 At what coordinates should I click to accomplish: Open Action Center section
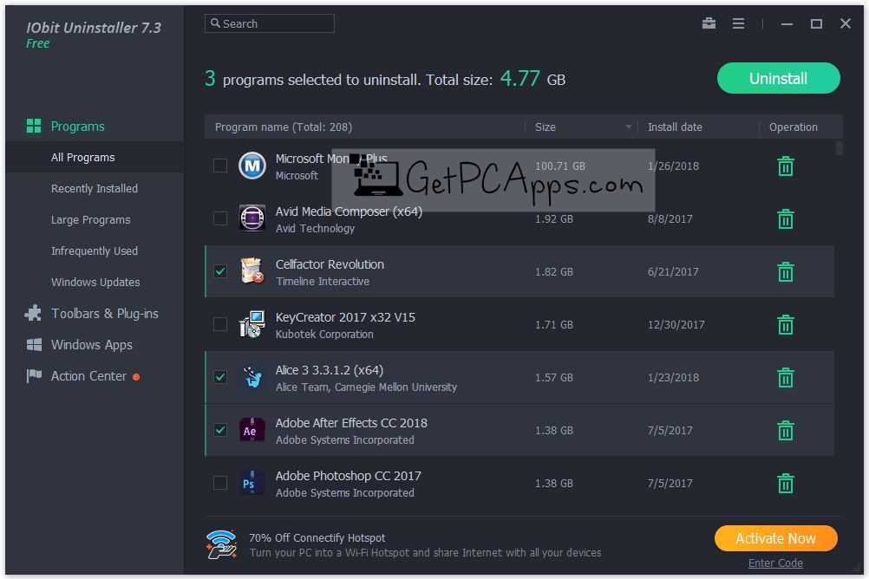pyautogui.click(x=88, y=375)
